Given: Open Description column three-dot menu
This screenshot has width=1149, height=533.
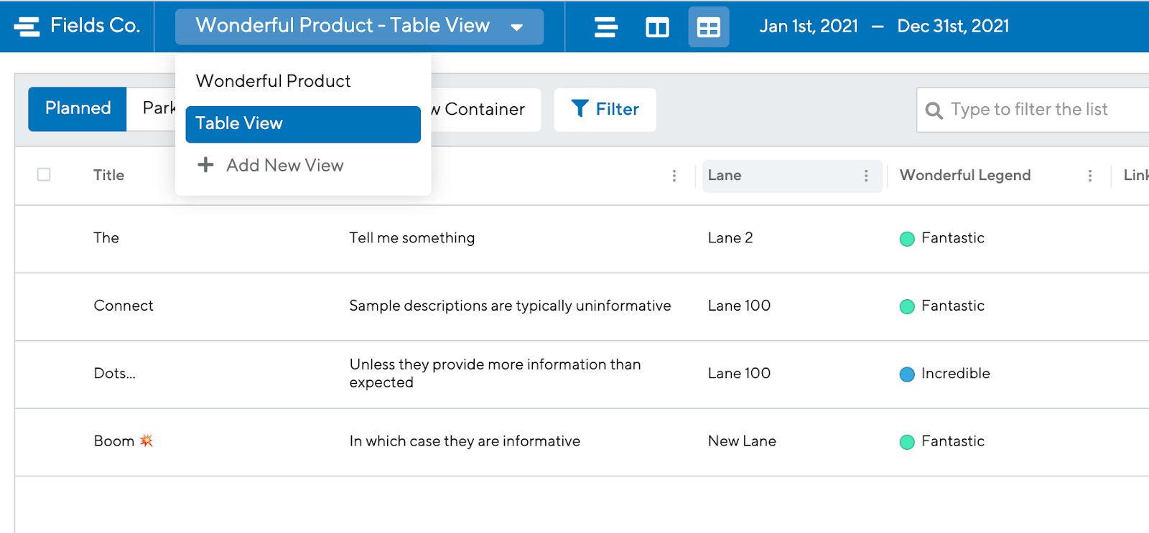Looking at the screenshot, I should tap(674, 176).
